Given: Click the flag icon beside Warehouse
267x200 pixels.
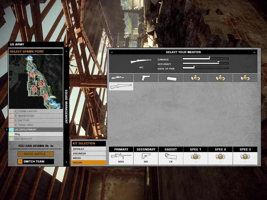Looking at the screenshot, I should [x=11, y=116].
